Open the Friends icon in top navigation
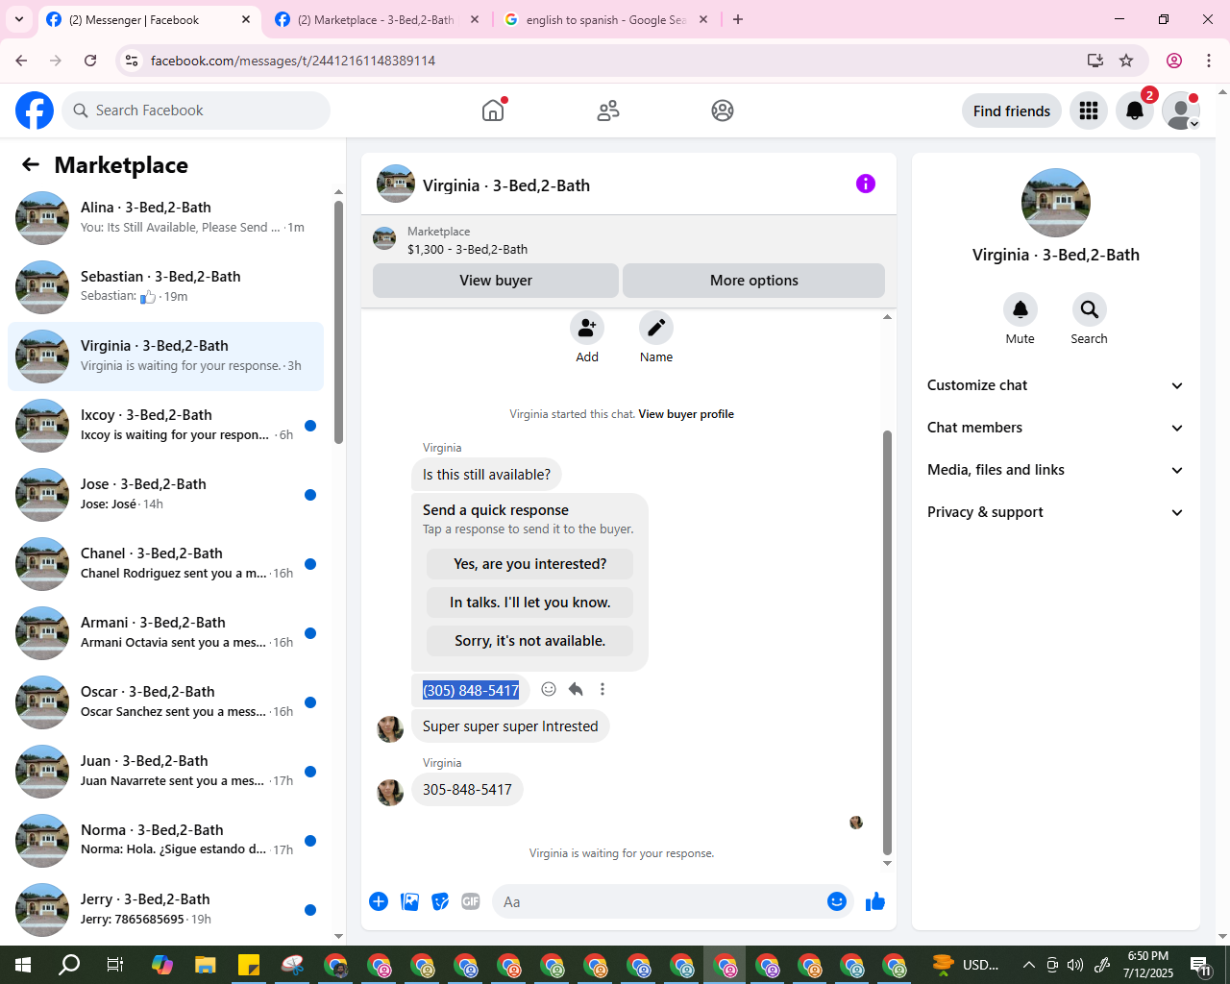 (608, 111)
